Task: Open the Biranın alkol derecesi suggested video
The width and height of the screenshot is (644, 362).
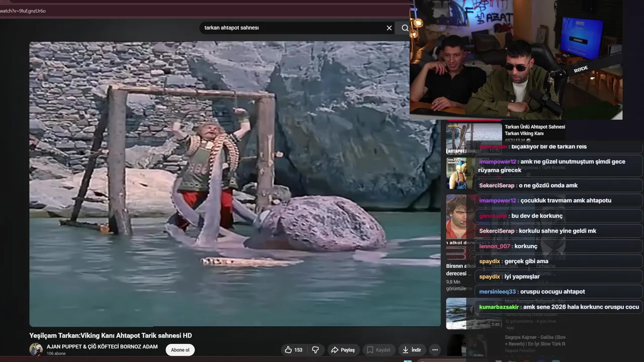Action: 460,270
